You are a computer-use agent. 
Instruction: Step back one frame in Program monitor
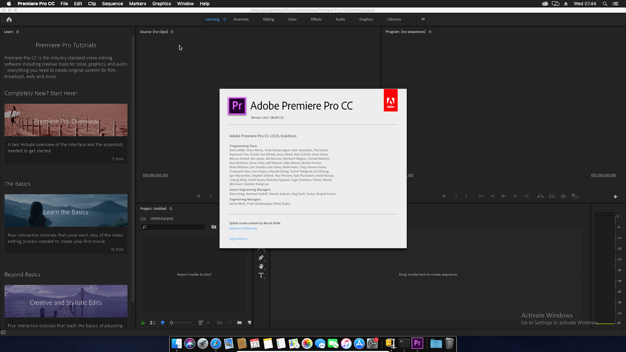[492, 196]
